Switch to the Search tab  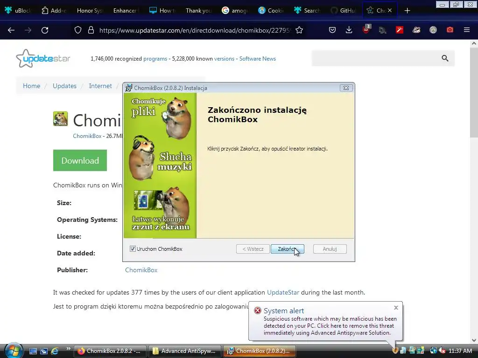click(x=306, y=10)
